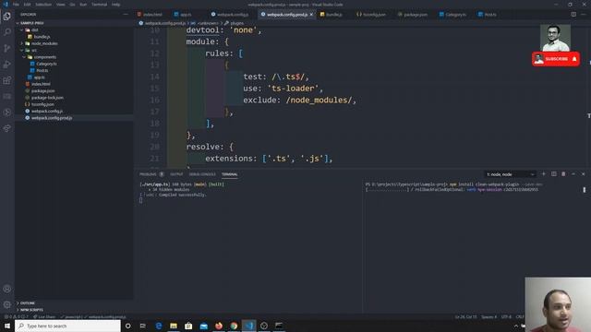Viewport: 591px width, 332px height.
Task: Launch Firefox from taskbar
Action: (x=219, y=326)
